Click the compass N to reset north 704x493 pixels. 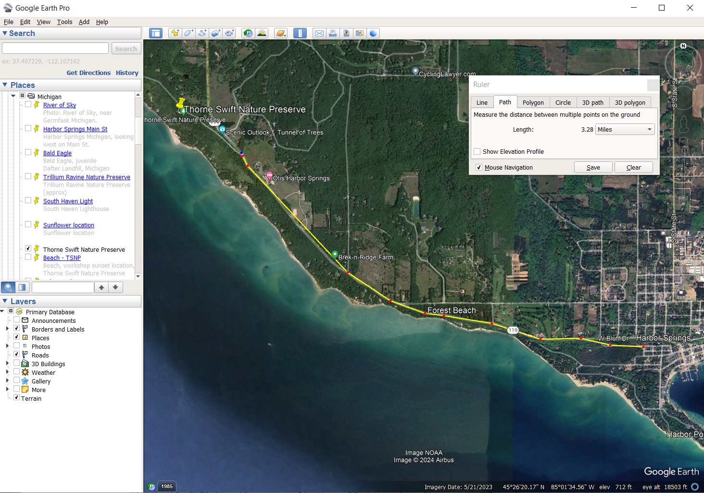[683, 46]
